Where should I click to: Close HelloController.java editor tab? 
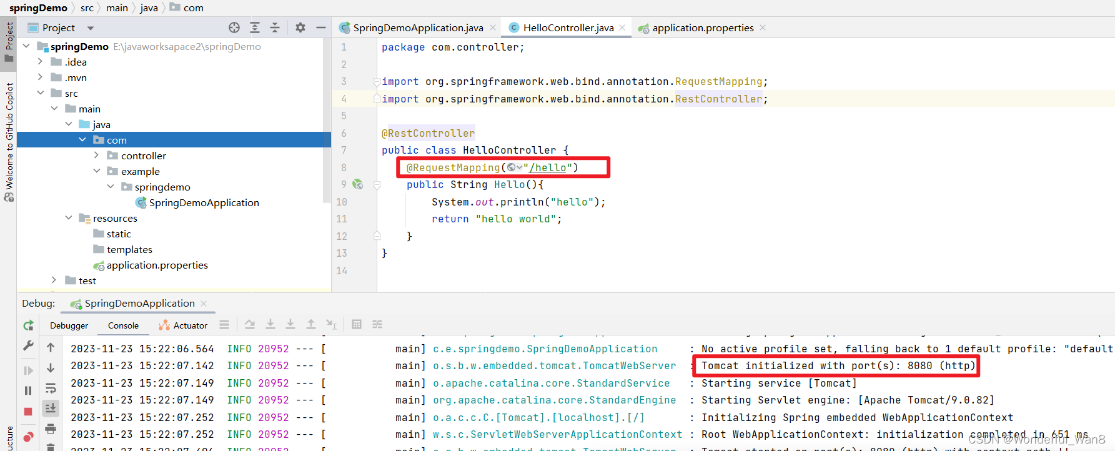pos(622,27)
